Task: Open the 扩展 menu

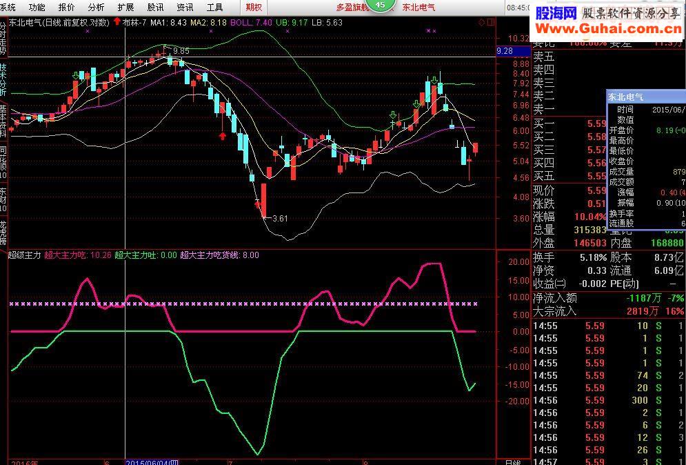Action: 125,7
